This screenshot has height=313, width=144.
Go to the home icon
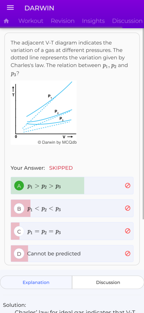[6, 21]
